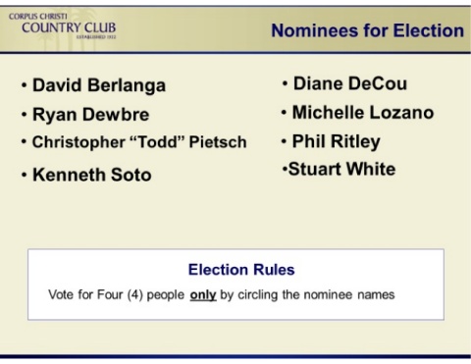
Task: Click the Election Rules heading
Action: pos(241,270)
